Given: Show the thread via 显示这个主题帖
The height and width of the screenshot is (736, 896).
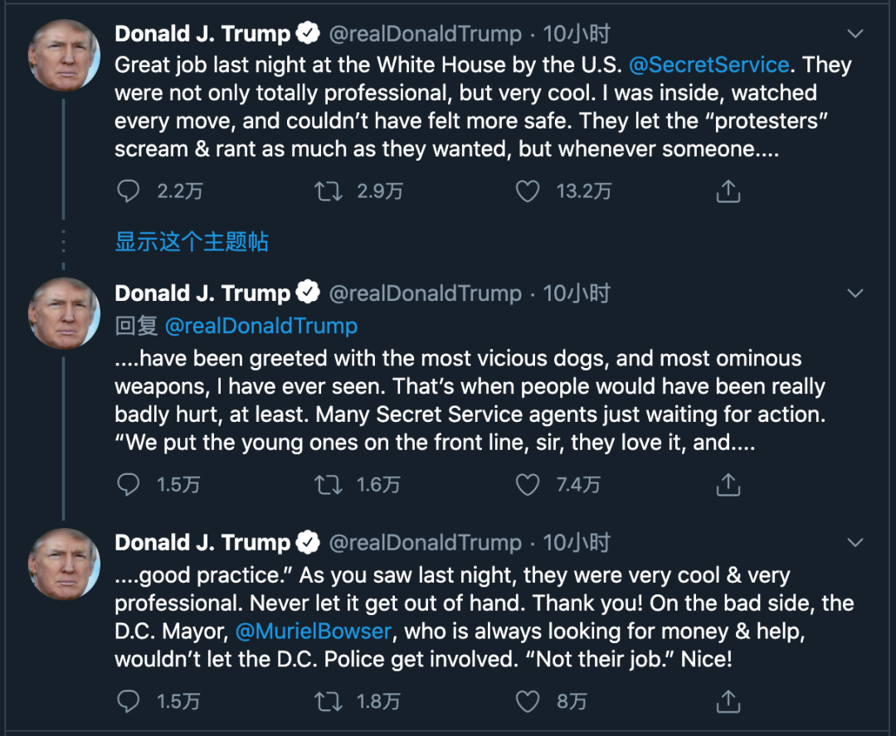Looking at the screenshot, I should pos(192,242).
